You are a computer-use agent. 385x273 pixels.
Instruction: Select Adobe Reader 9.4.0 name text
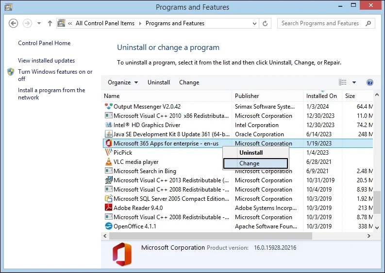[x=138, y=208]
